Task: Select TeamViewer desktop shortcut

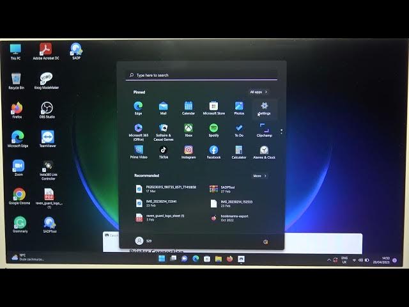Action: pos(47,139)
